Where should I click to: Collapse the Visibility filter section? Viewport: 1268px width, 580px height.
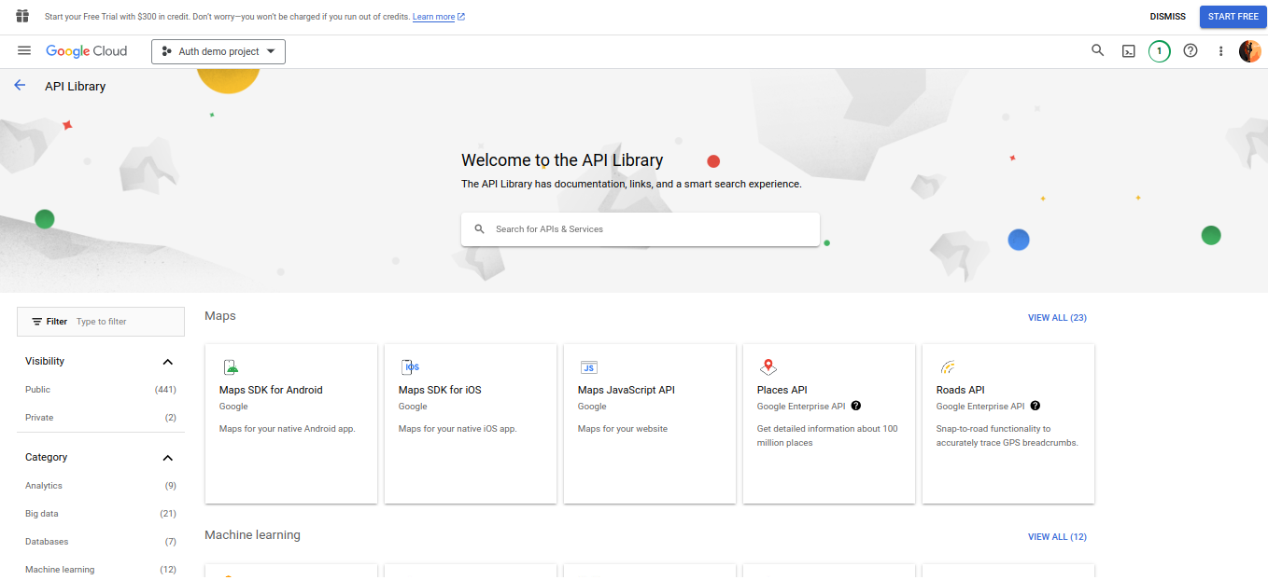168,362
